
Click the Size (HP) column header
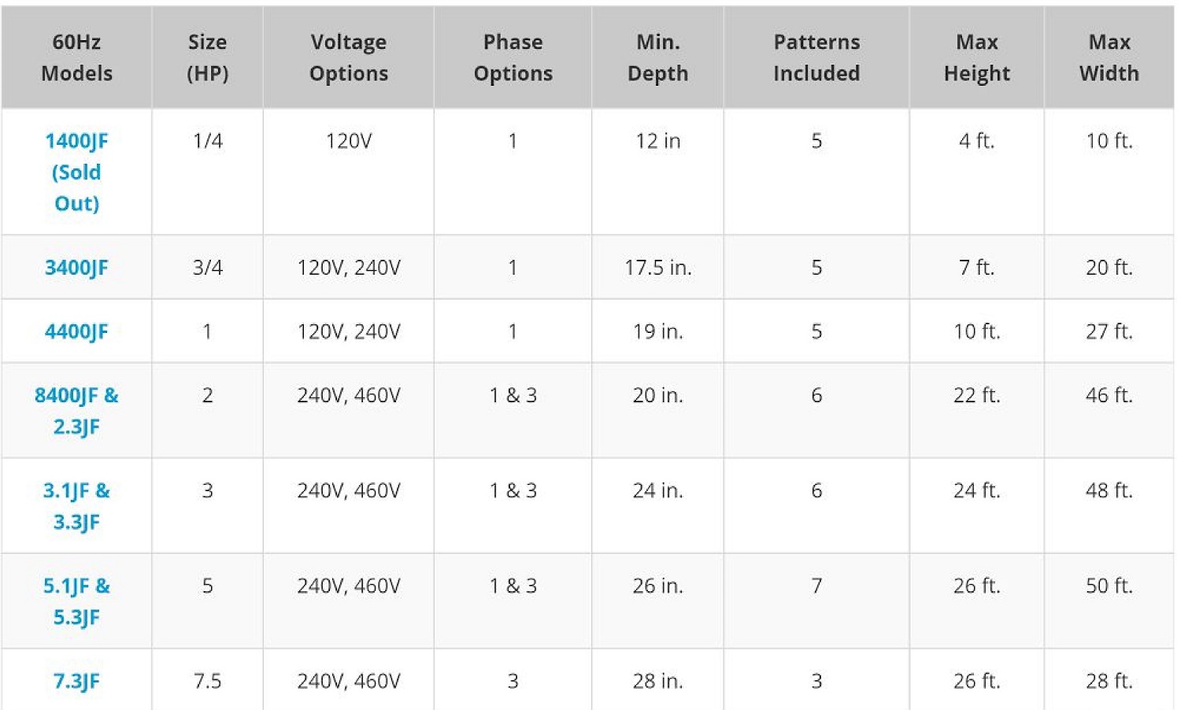point(207,57)
